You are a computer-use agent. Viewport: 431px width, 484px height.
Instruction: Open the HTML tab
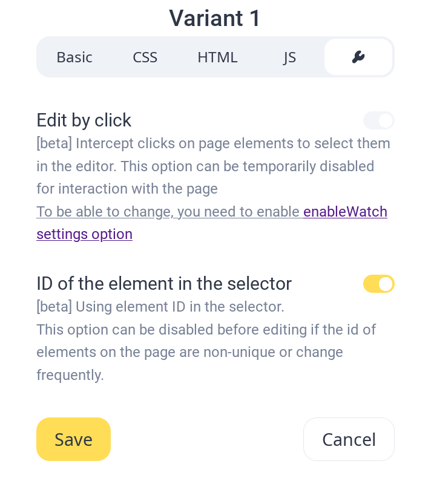click(x=217, y=57)
